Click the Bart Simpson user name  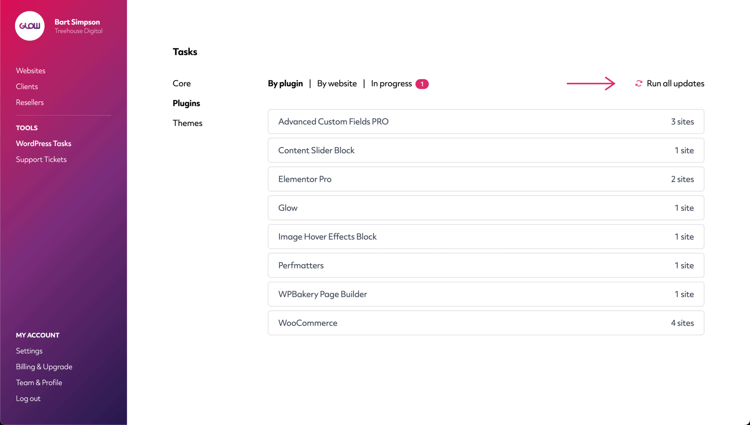(77, 22)
